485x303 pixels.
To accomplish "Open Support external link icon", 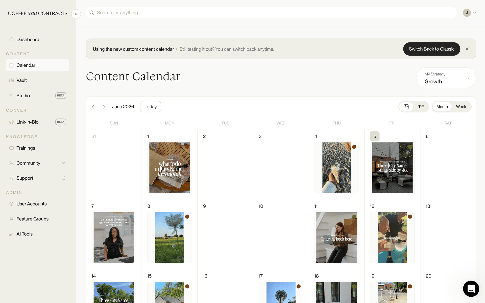I will (63, 178).
